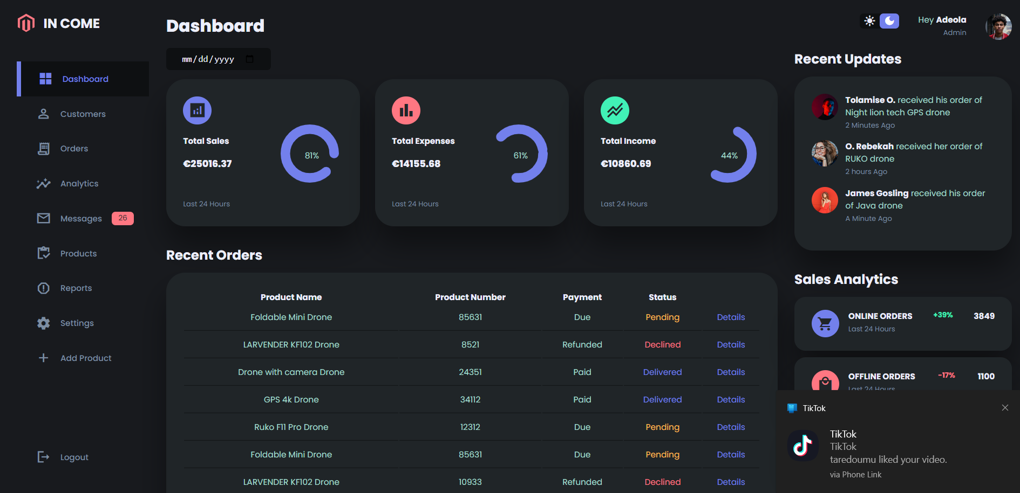Go to the Customers menu item

83,114
